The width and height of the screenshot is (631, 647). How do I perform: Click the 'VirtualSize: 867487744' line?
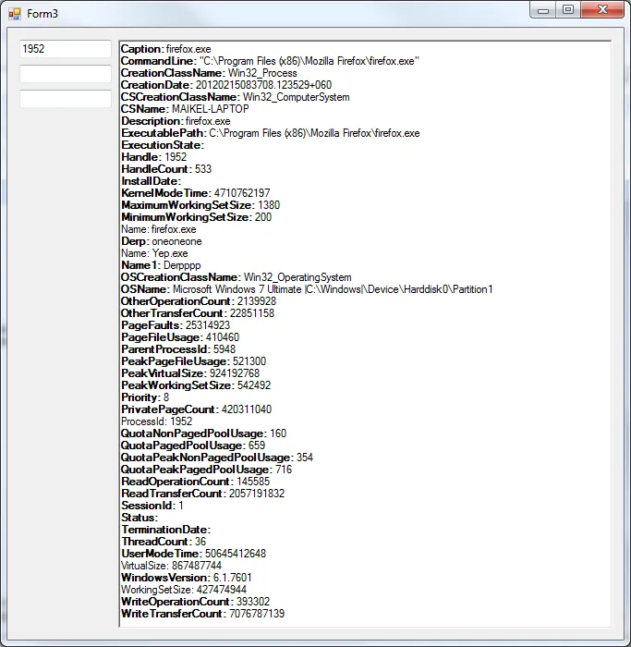pyautogui.click(x=171, y=566)
